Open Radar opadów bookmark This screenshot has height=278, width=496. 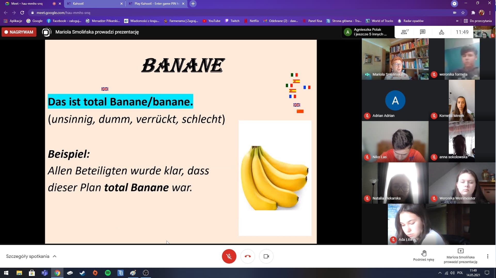(x=411, y=21)
